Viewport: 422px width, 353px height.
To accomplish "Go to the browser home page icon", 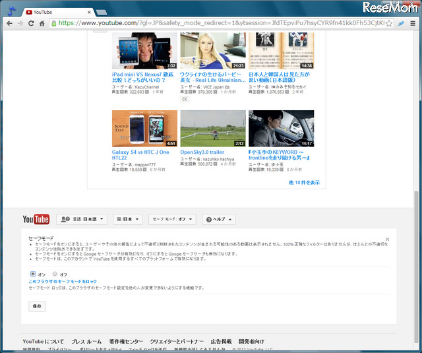I will tap(42, 23).
